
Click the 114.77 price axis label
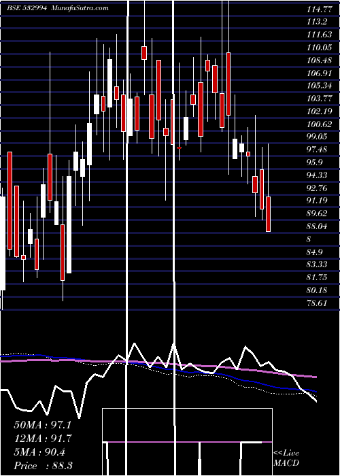[319, 10]
